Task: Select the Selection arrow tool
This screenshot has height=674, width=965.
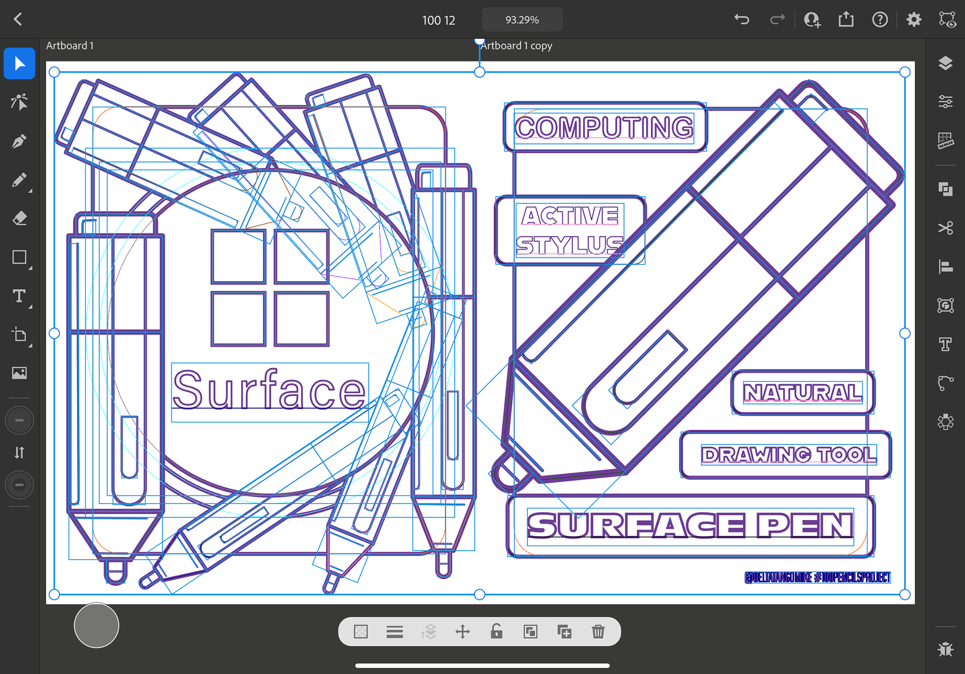Action: click(19, 63)
